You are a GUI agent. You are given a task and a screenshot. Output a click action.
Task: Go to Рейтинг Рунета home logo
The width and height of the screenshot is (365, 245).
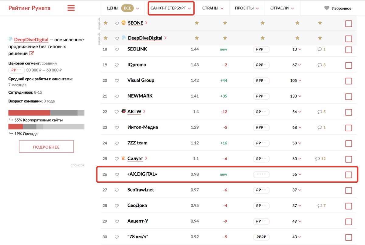tap(29, 8)
